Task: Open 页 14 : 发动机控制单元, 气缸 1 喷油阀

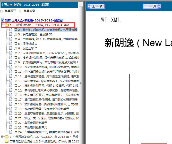Action: [x=46, y=86]
